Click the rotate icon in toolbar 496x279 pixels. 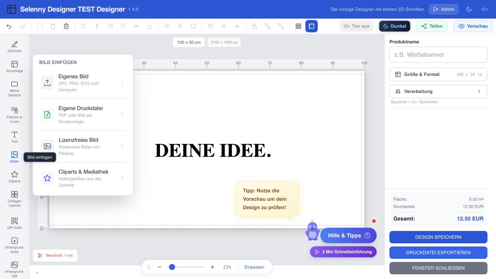click(193, 26)
